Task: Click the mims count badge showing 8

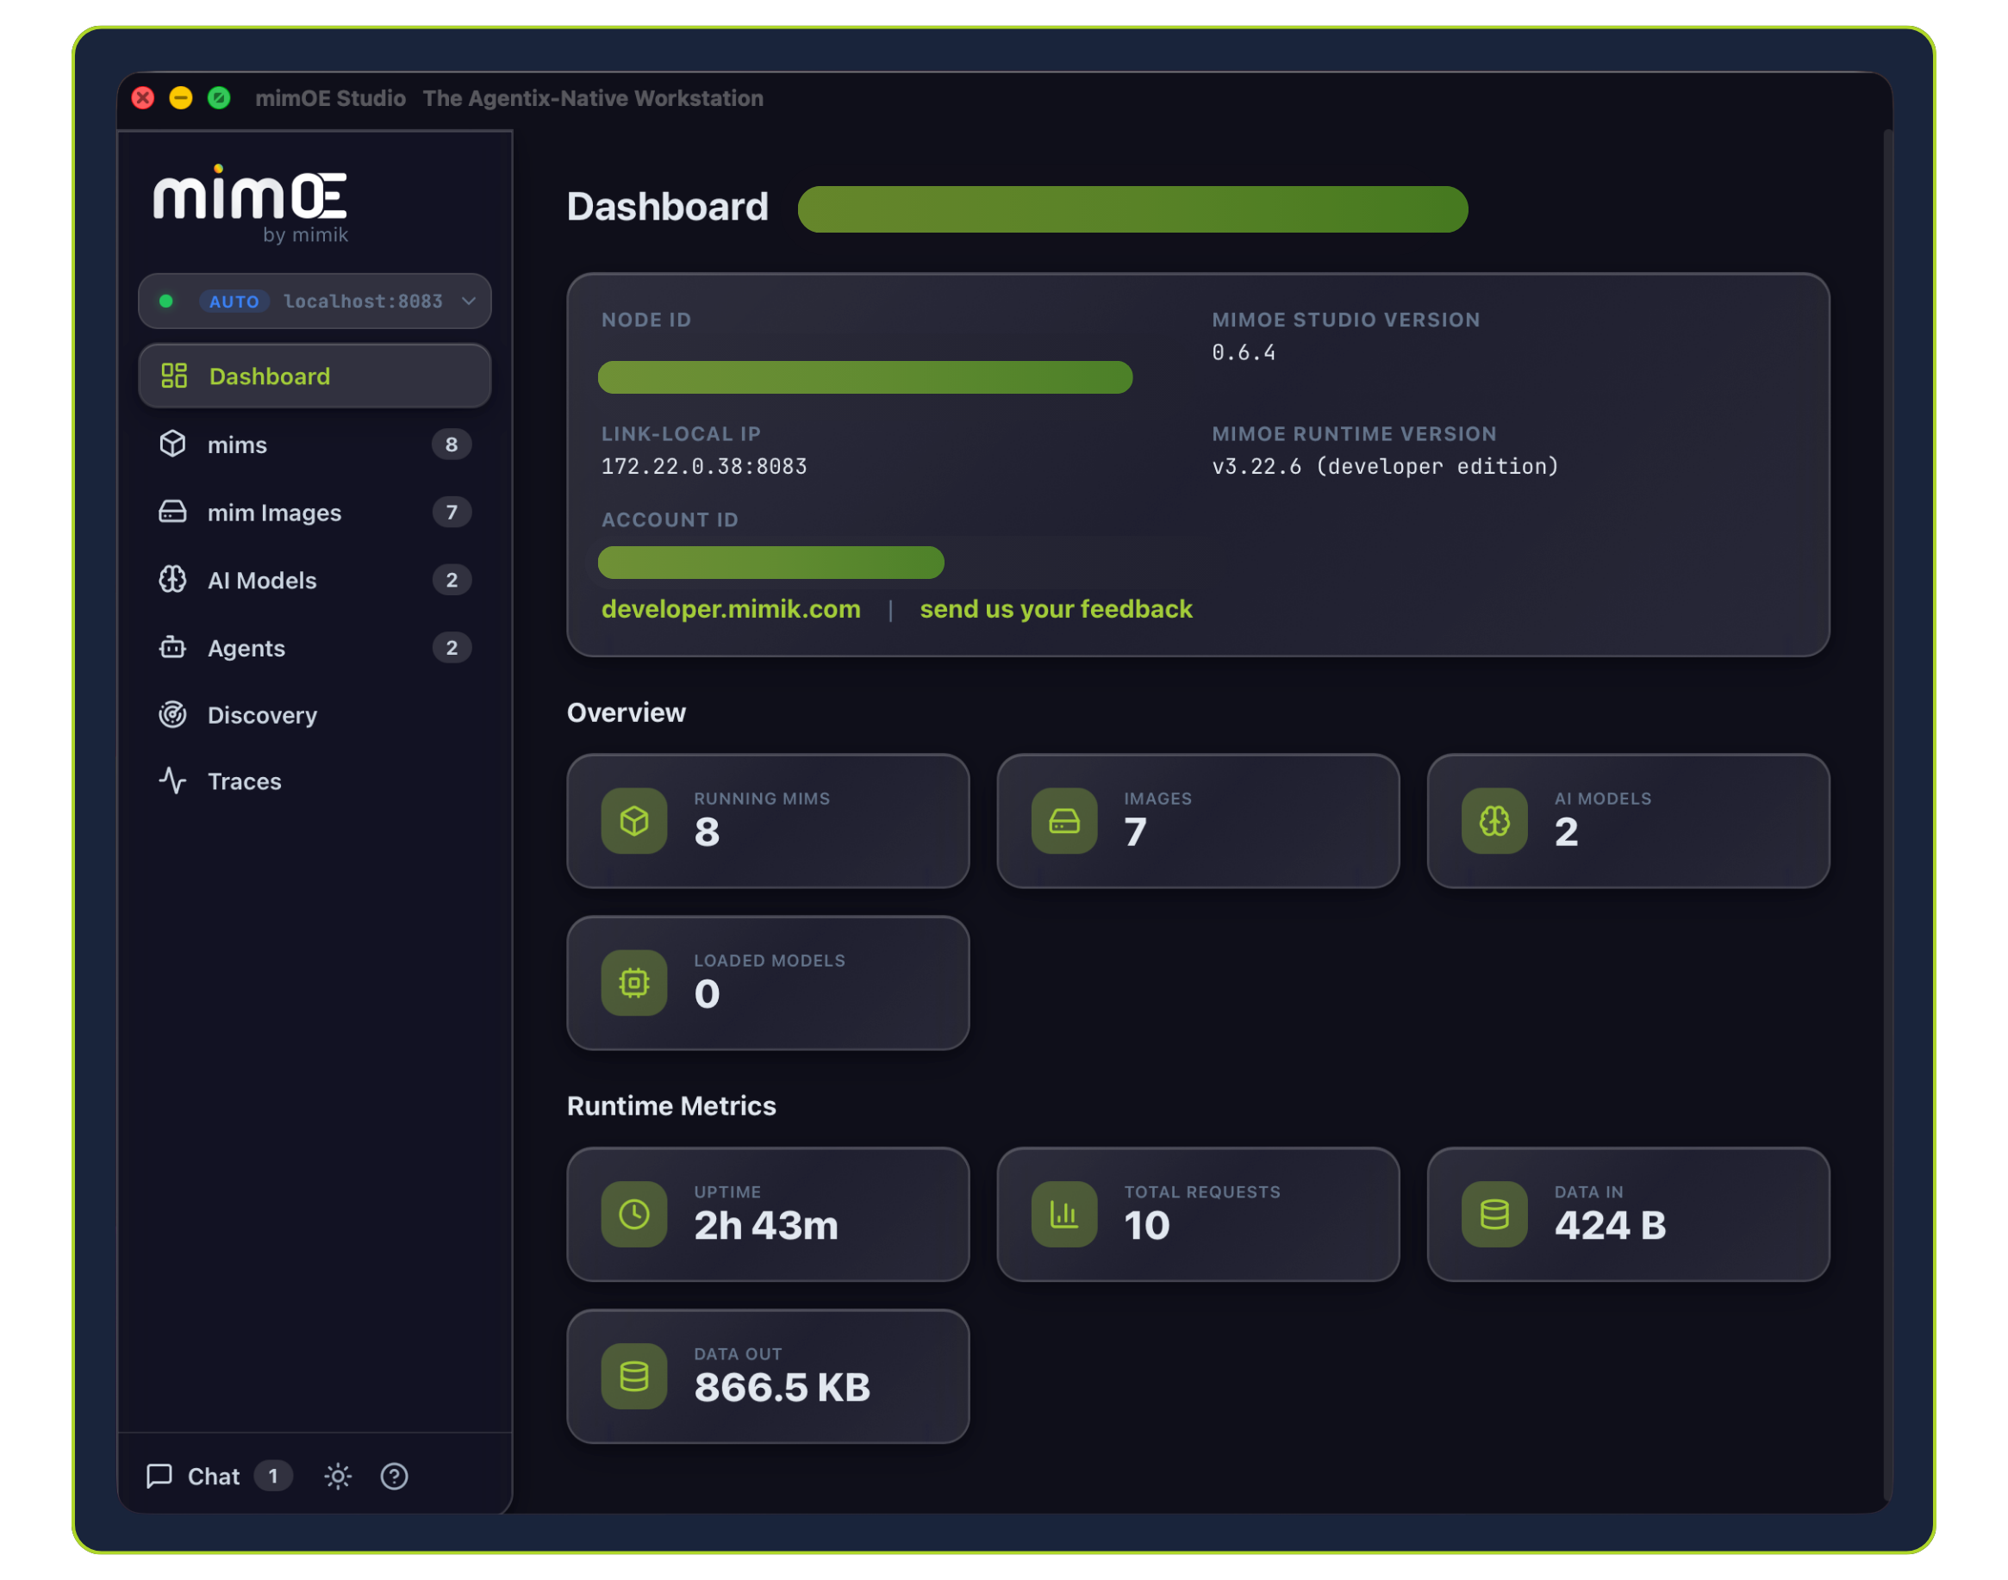Action: coord(452,444)
